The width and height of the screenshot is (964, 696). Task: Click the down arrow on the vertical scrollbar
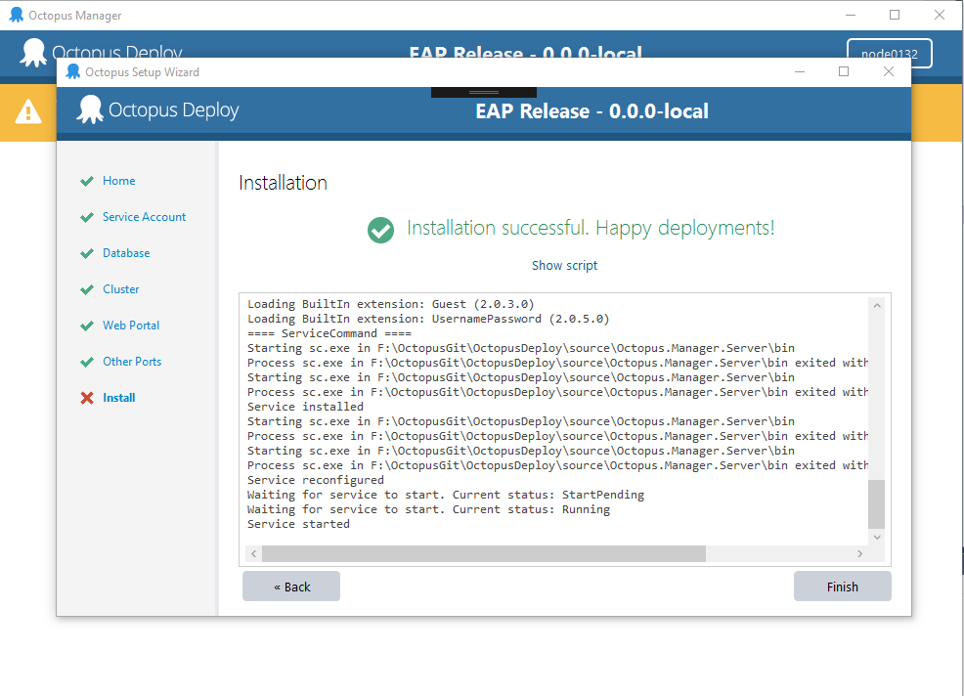click(877, 537)
